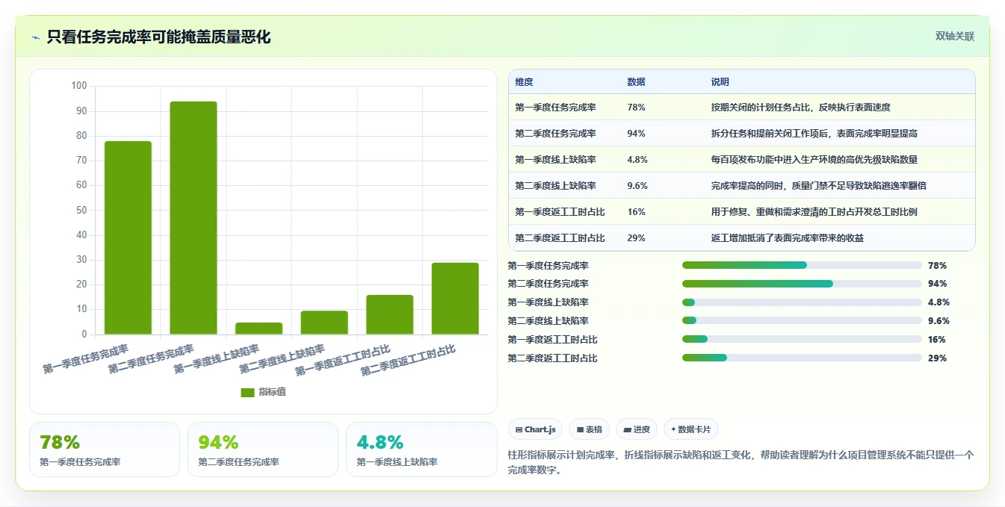Screen dimensions: 1005x507
Task: Click the summary paragraph starting 柱形指标展示
Action: pyautogui.click(x=740, y=462)
